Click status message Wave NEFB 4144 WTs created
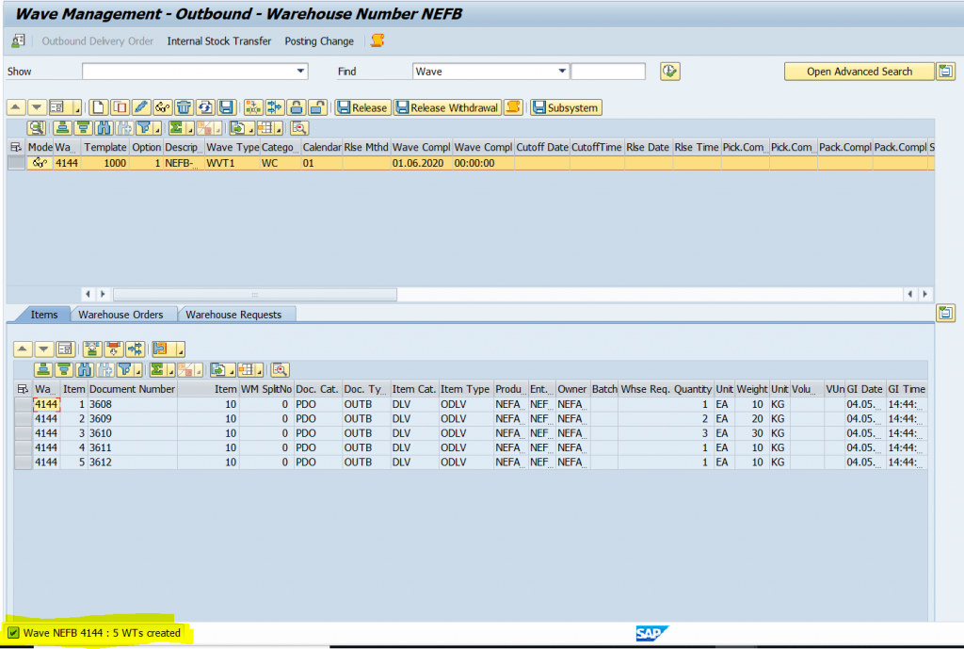The width and height of the screenshot is (964, 649). click(102, 633)
